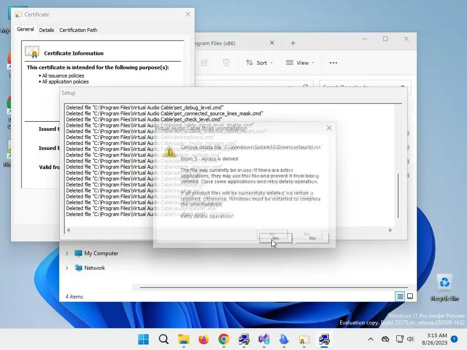Open the Recycle Bin desktop icon
This screenshot has height=350, width=467.
tap(444, 288)
